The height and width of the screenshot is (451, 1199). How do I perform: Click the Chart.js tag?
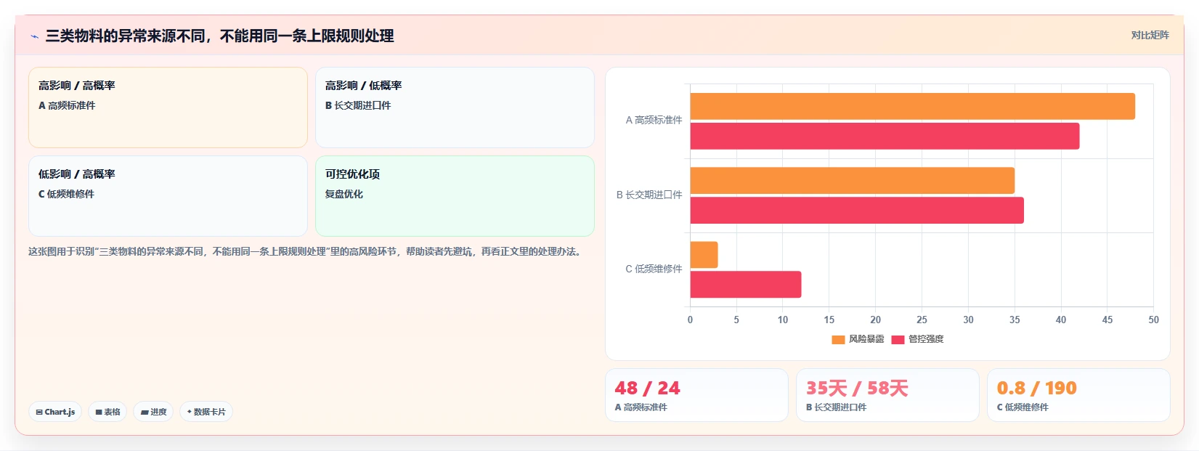tap(55, 412)
